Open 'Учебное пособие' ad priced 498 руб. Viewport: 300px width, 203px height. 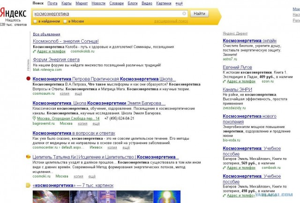[252, 179]
